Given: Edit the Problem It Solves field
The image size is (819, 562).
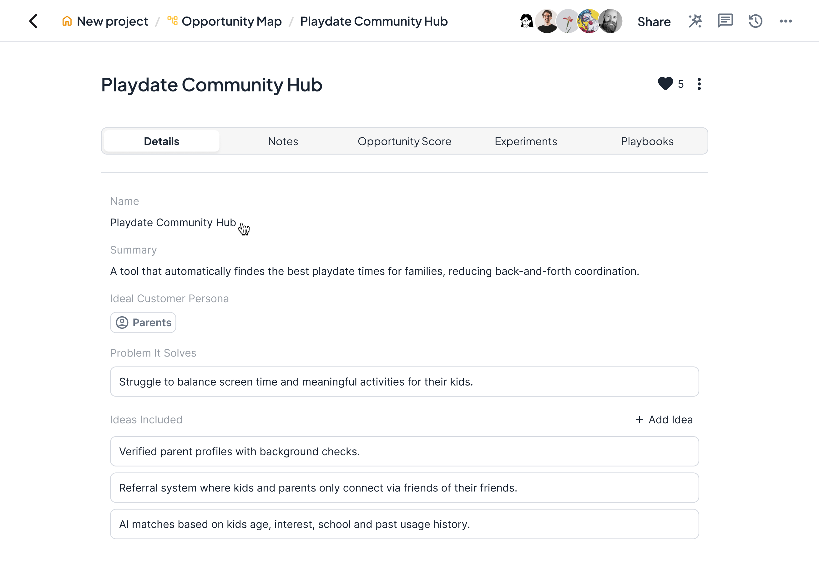Looking at the screenshot, I should pyautogui.click(x=404, y=381).
